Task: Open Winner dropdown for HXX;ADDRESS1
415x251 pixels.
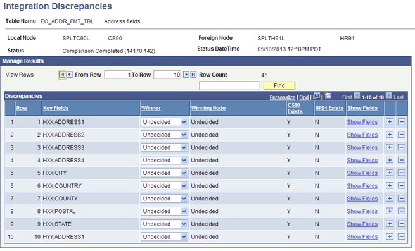Action: [x=164, y=122]
